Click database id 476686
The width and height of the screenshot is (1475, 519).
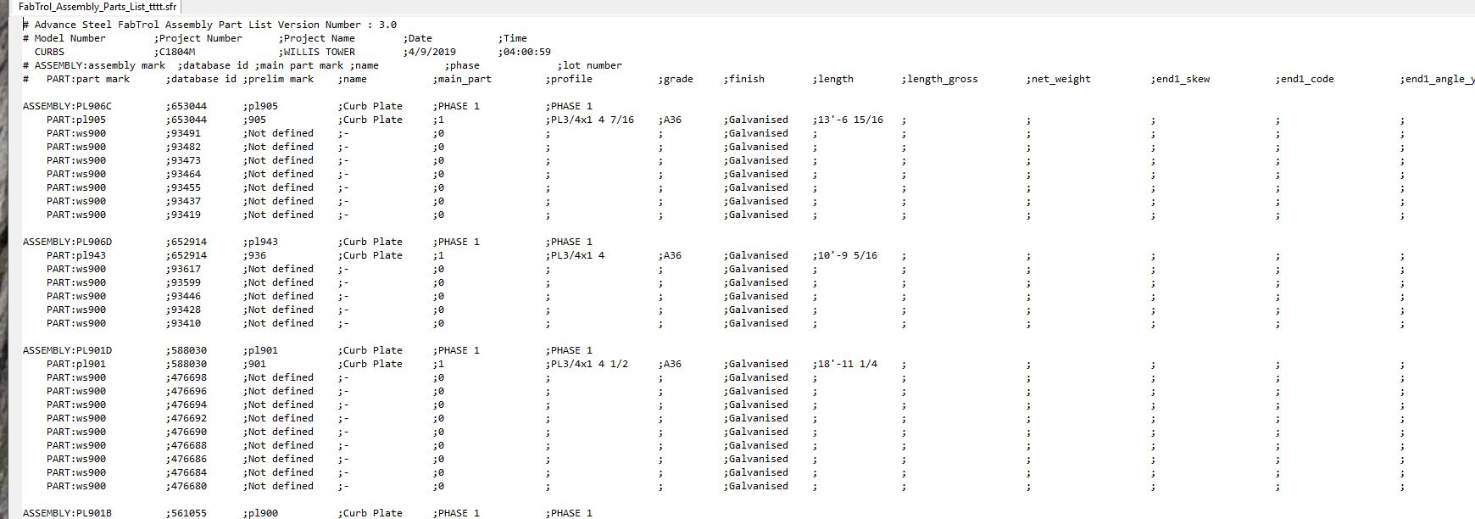[189, 459]
